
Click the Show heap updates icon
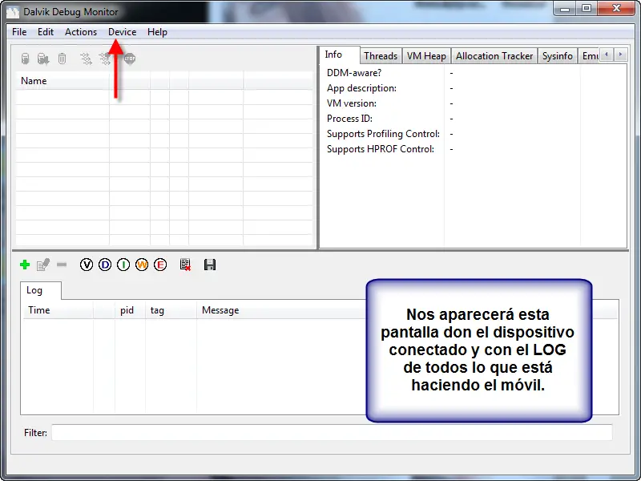[x=25, y=59]
